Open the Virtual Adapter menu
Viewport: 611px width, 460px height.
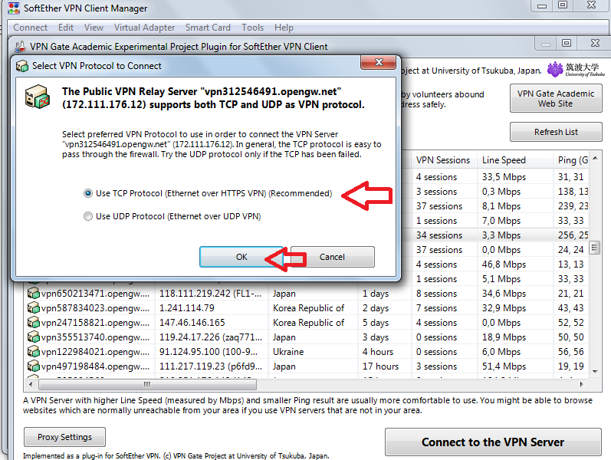(144, 28)
